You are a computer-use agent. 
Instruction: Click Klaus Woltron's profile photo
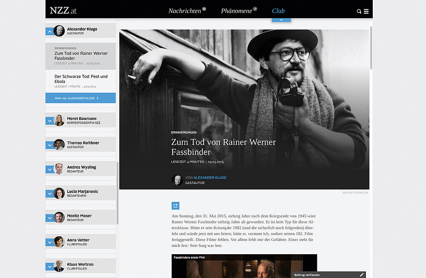tap(59, 267)
